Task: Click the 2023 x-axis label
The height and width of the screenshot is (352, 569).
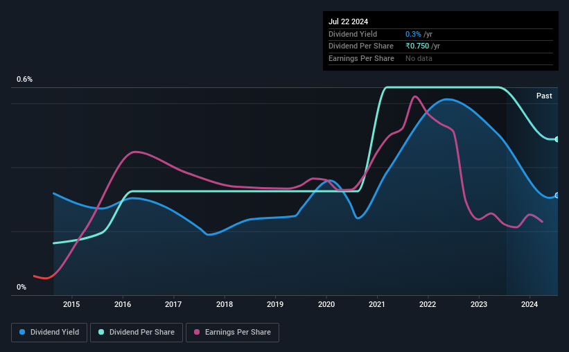Action: (479, 304)
